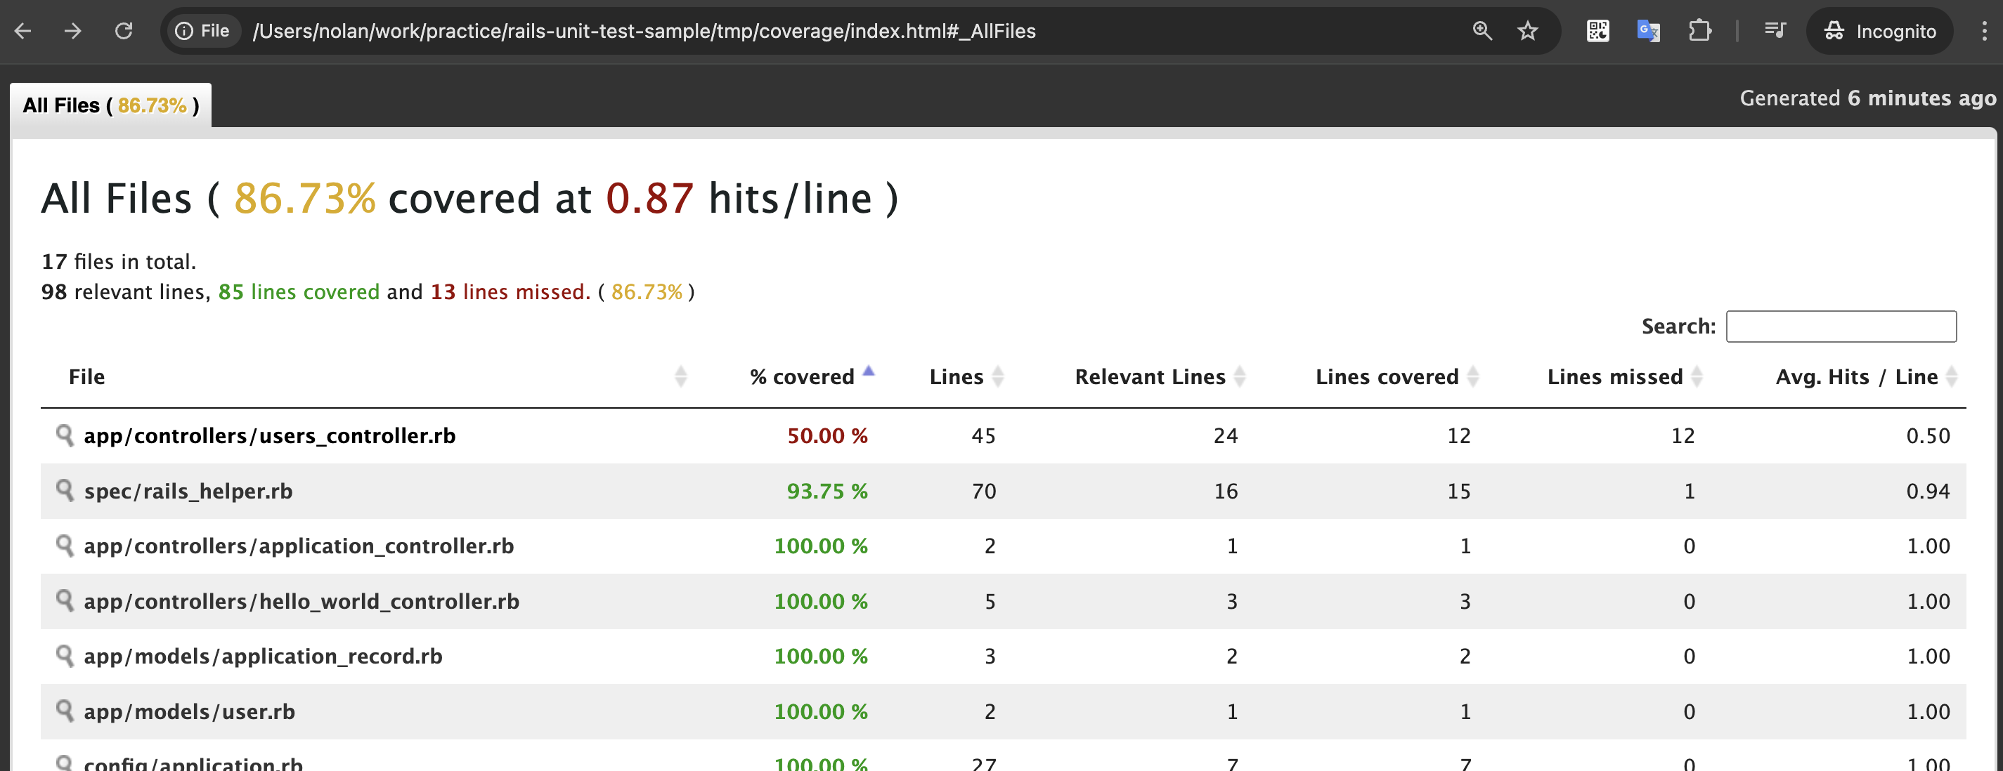2003x771 pixels.
Task: Open the extensions puzzle icon
Action: click(1700, 31)
